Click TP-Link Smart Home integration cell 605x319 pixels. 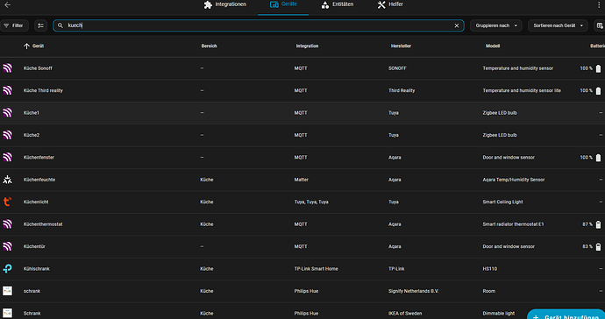click(x=316, y=269)
